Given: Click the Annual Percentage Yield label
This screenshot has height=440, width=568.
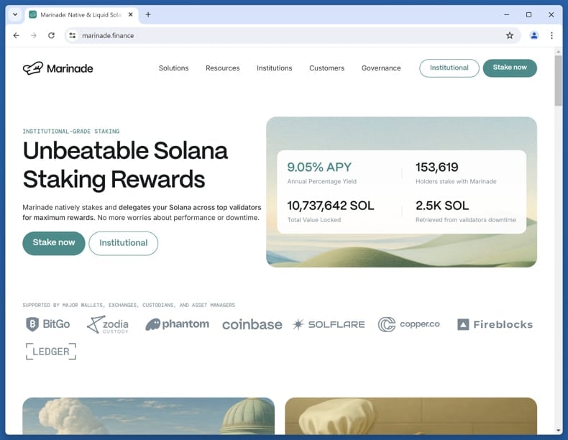Looking at the screenshot, I should [x=321, y=181].
